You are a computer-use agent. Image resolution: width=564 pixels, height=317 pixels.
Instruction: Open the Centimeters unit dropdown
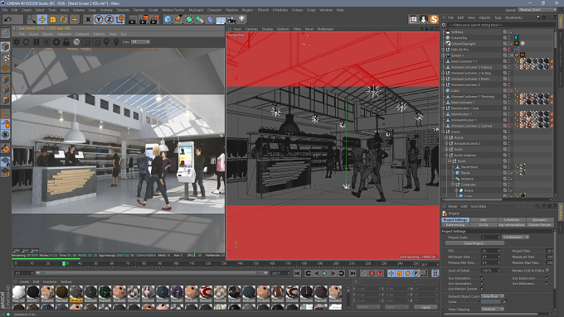(516, 238)
